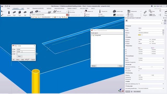
Task: Click the dX value input field
Action: [26, 49]
